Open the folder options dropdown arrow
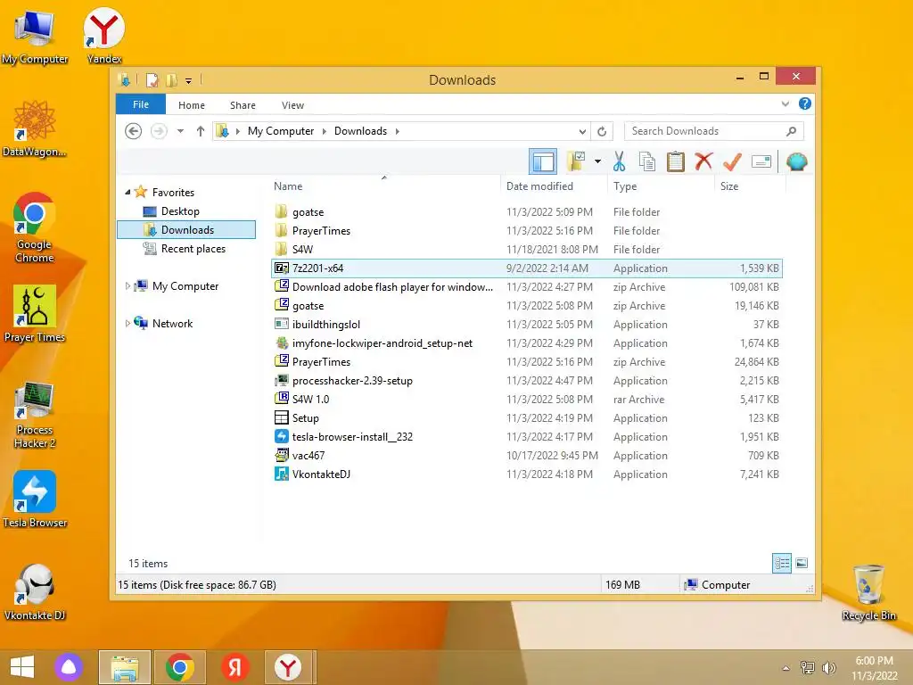This screenshot has height=685, width=913. click(x=597, y=161)
